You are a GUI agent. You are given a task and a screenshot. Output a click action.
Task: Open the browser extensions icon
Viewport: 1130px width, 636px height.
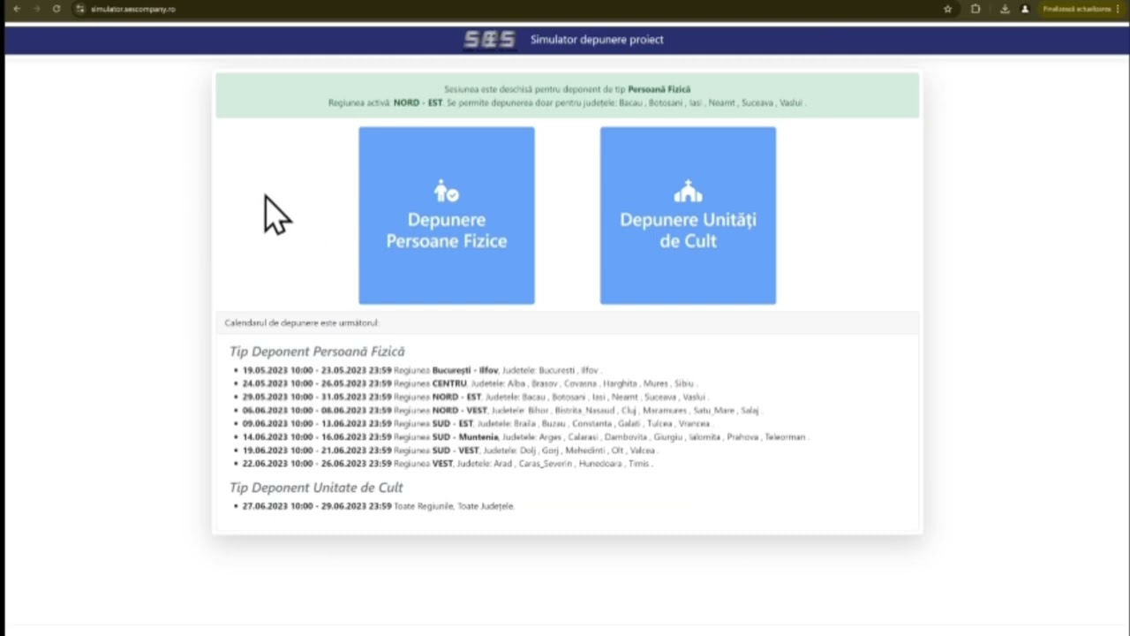[x=976, y=9]
